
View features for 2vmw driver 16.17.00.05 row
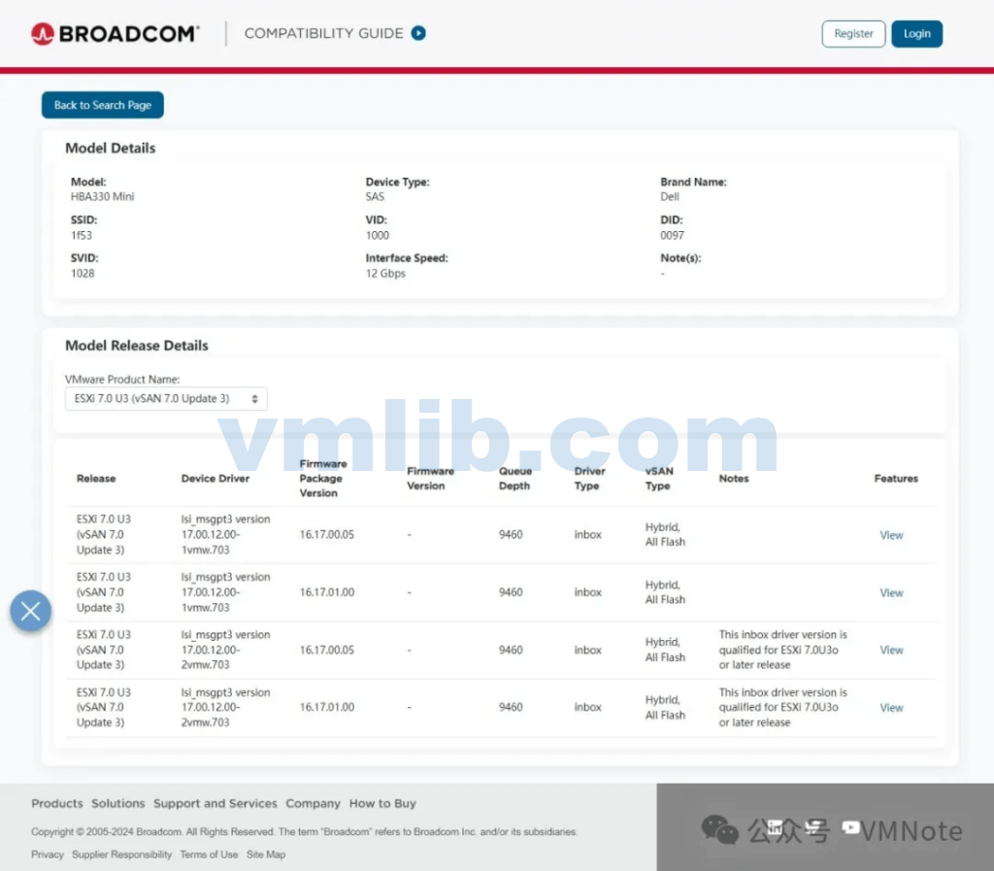(x=891, y=651)
